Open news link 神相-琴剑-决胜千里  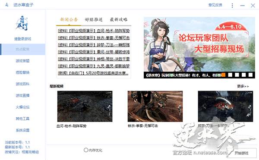(94, 59)
